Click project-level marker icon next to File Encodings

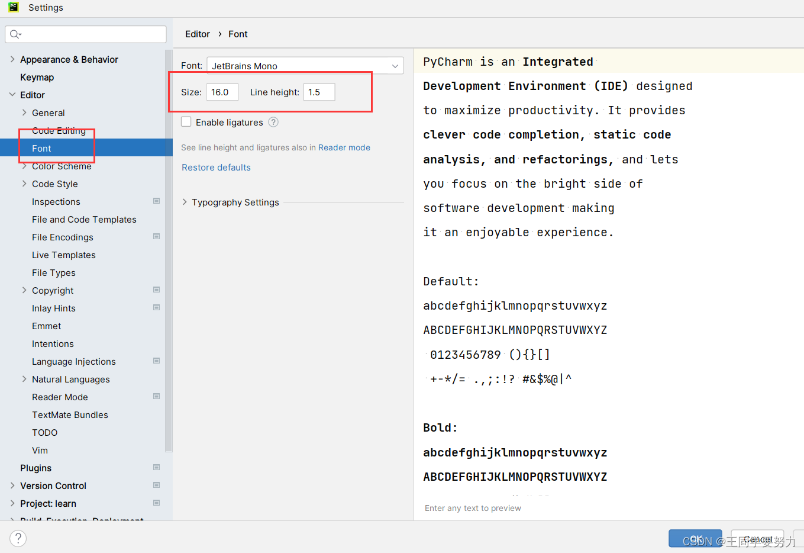coord(156,236)
